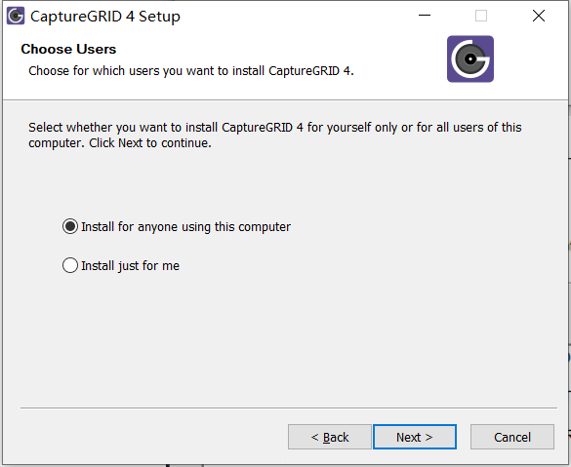Click the greyed-out maximize window button
Viewport: 571px width, 467px height.
coord(481,16)
